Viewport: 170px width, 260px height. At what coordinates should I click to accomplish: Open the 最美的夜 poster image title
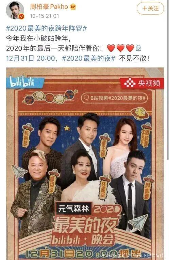[x=86, y=225]
